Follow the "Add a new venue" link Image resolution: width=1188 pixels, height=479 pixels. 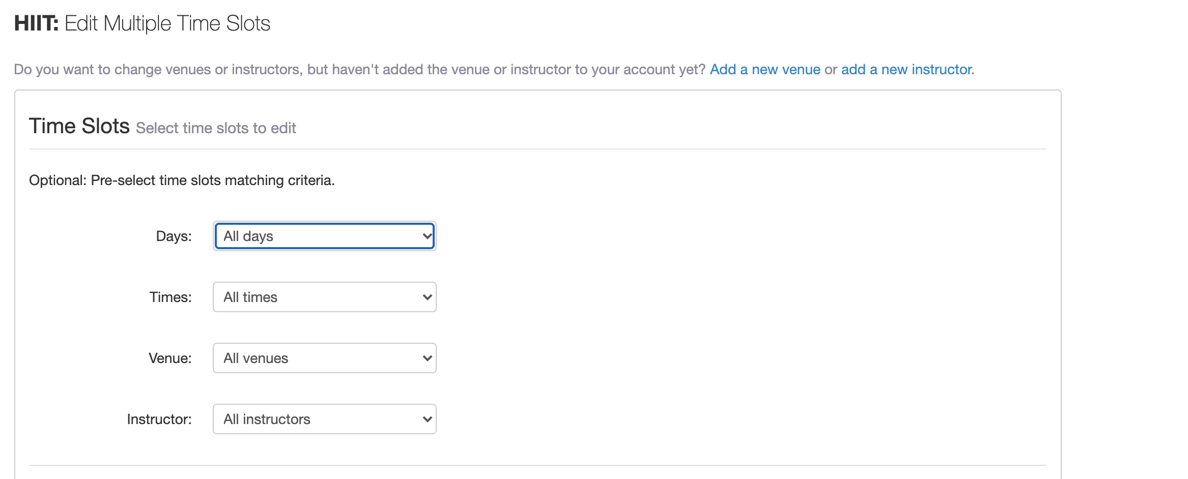765,69
